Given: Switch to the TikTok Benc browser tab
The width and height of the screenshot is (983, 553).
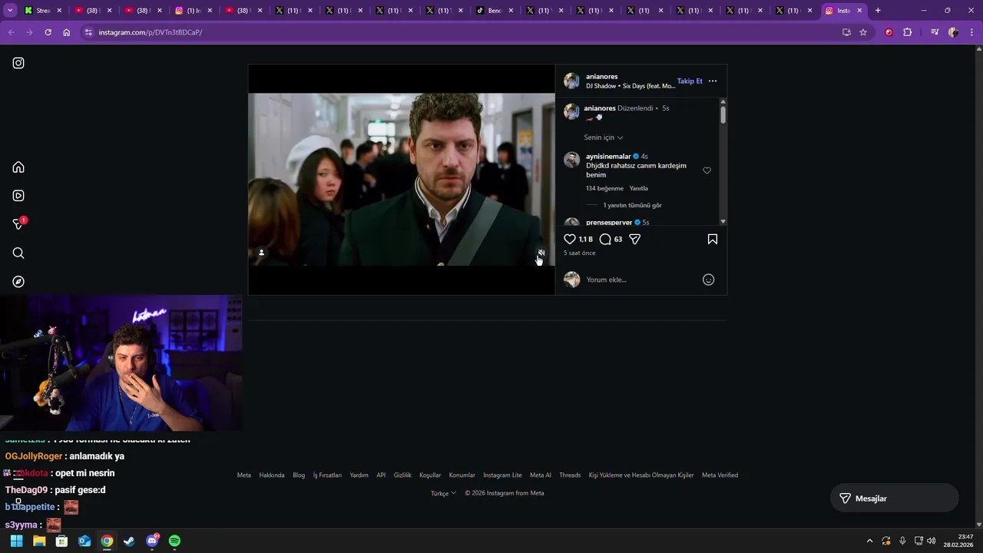Looking at the screenshot, I should click(493, 11).
